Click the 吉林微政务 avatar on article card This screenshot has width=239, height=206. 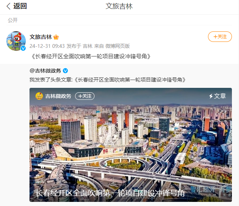39,96
